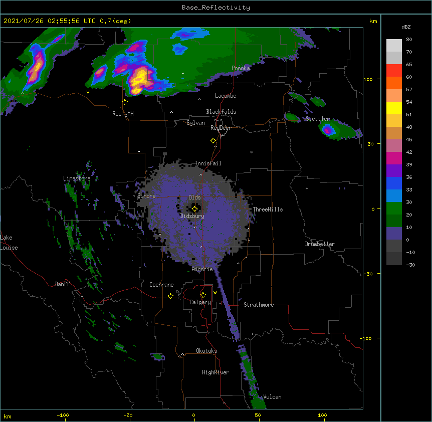Click the 50 tick on the bottom axis

258,415
